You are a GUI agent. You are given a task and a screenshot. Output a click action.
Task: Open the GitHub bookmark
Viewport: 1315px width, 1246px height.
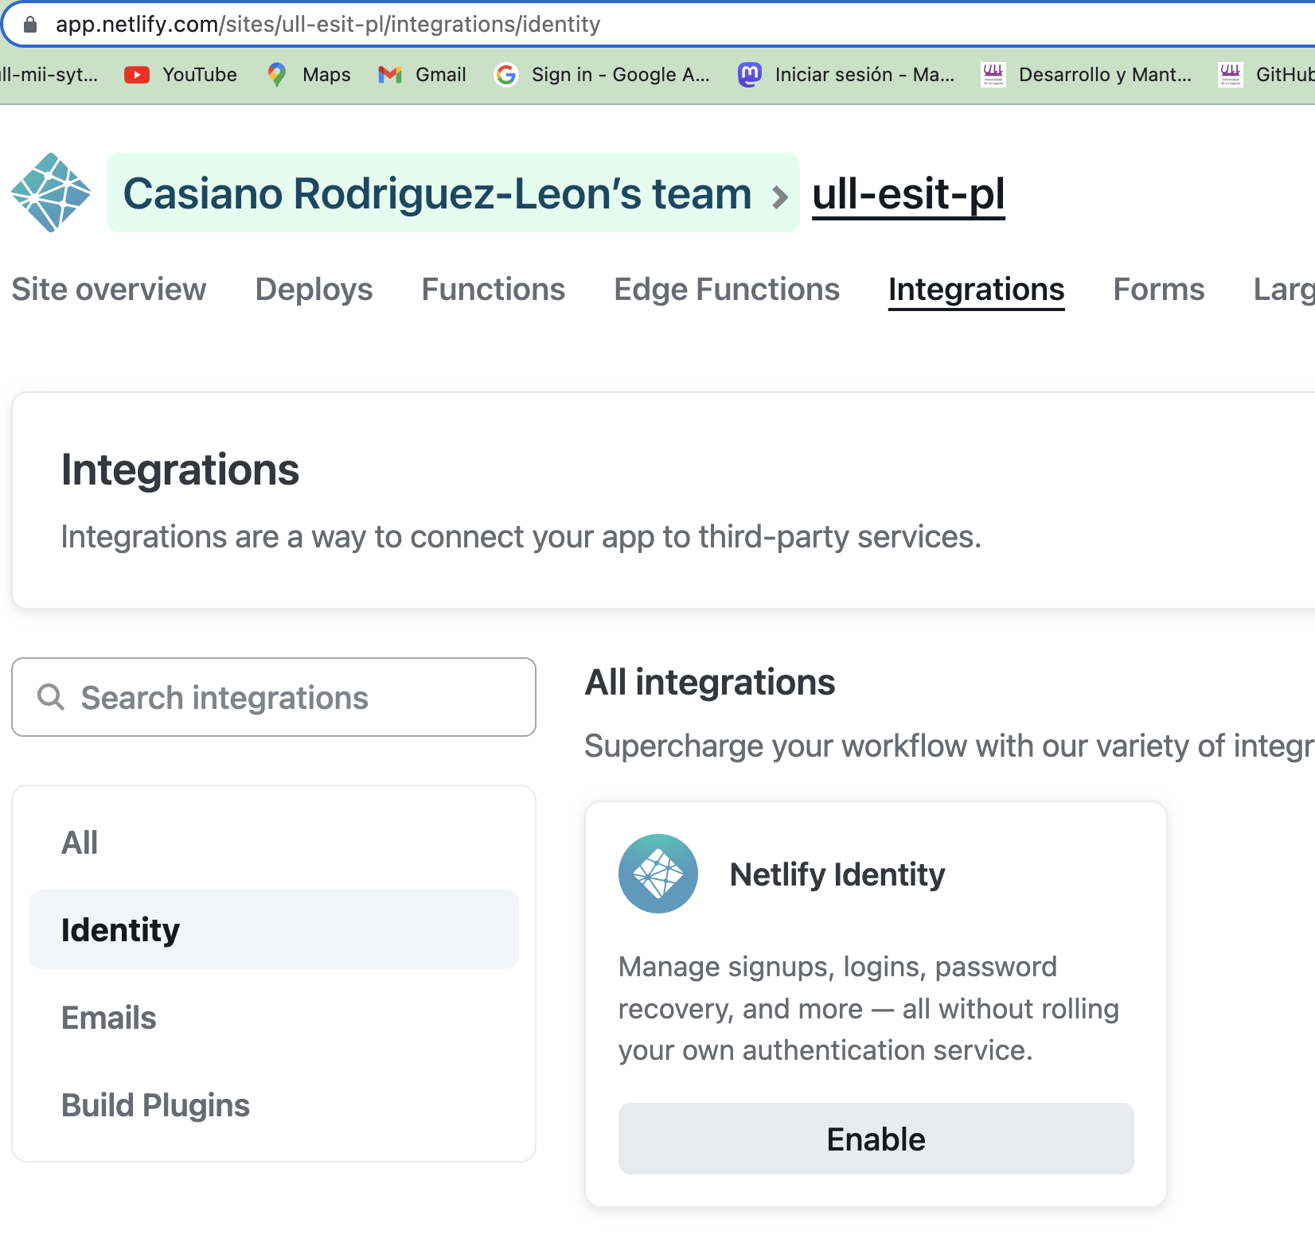[1266, 75]
